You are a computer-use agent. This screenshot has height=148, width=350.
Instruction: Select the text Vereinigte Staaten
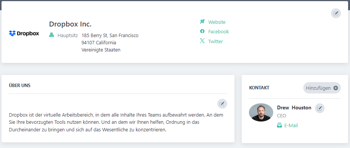pyautogui.click(x=101, y=50)
